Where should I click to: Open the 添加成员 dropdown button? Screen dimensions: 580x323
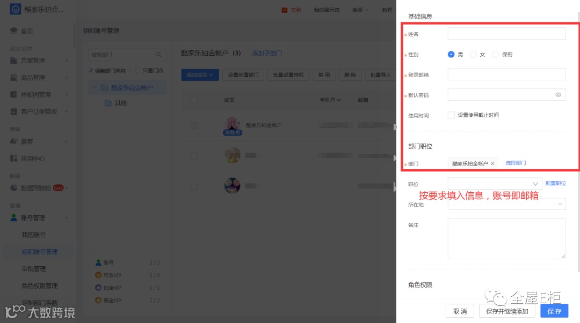point(200,75)
